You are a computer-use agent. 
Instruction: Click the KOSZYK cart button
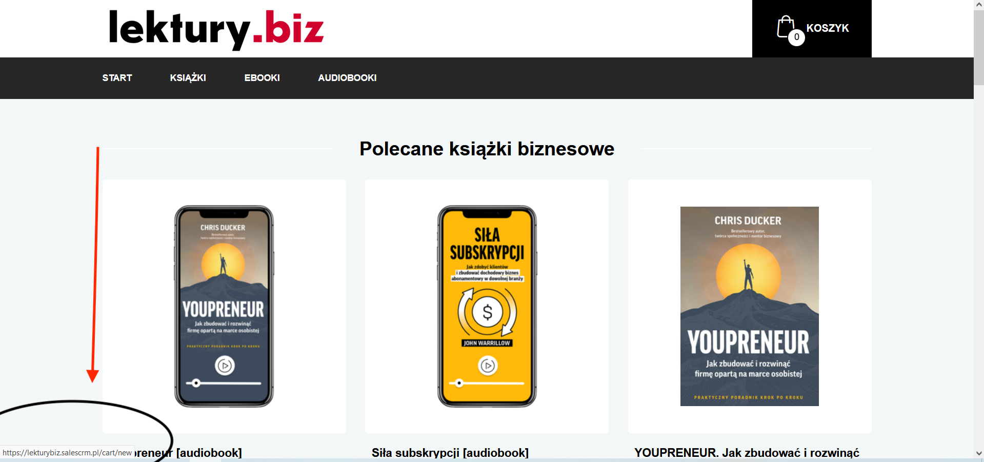click(812, 29)
